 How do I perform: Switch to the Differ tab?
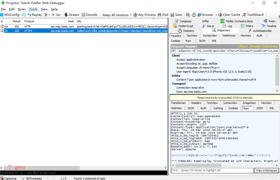[205, 21]
